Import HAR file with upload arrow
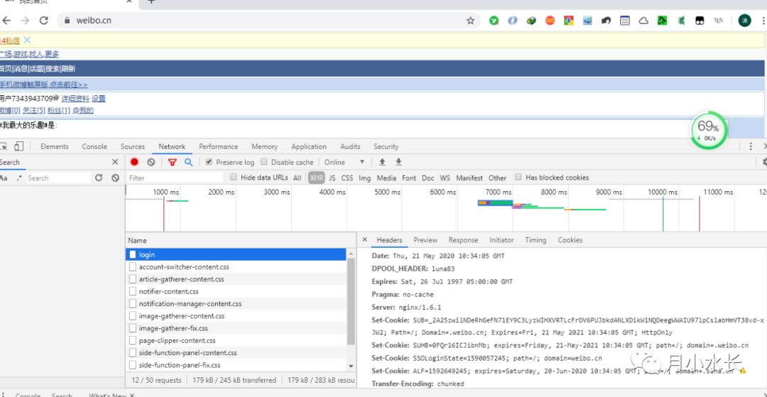This screenshot has width=767, height=397. click(383, 162)
